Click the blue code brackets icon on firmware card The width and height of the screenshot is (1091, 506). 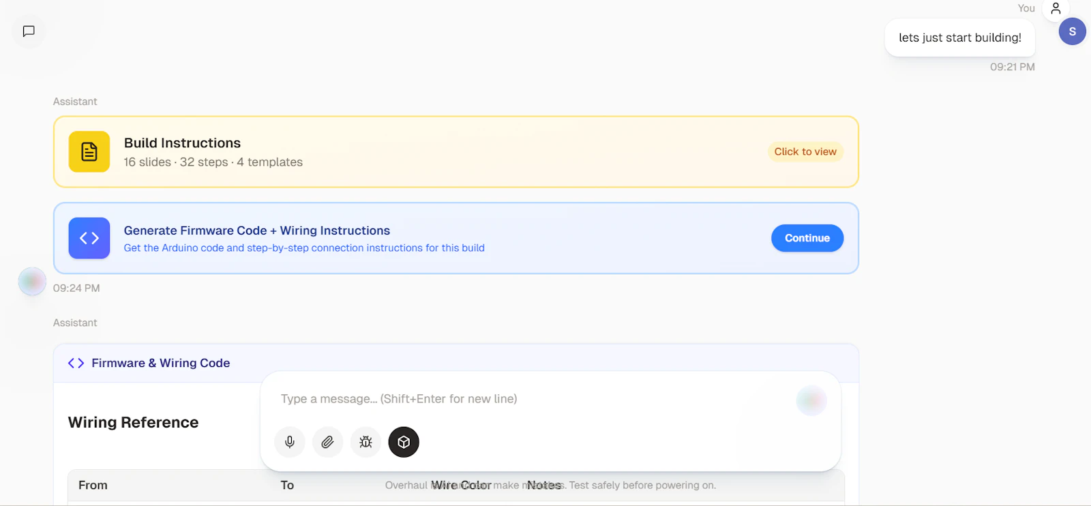click(89, 238)
